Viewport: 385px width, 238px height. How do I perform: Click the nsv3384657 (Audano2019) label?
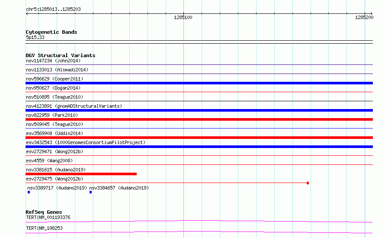point(119,188)
